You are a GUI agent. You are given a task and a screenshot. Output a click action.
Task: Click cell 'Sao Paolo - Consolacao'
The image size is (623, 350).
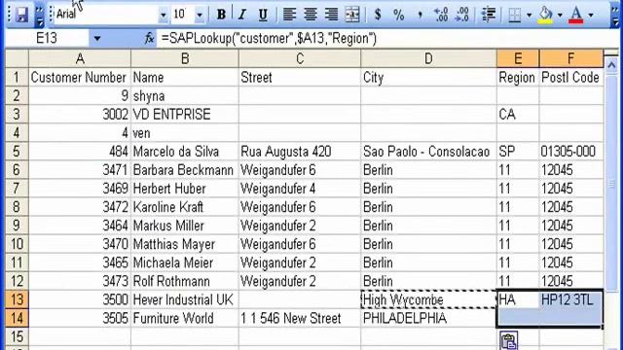(428, 152)
